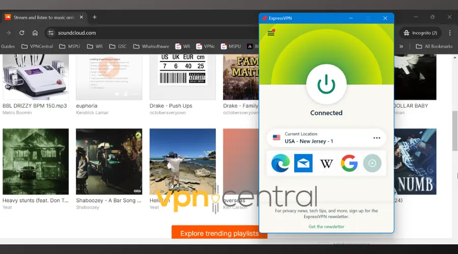This screenshot has width=458, height=254.
Task: Open Google shortcut in ExpressVPN
Action: pyautogui.click(x=349, y=163)
